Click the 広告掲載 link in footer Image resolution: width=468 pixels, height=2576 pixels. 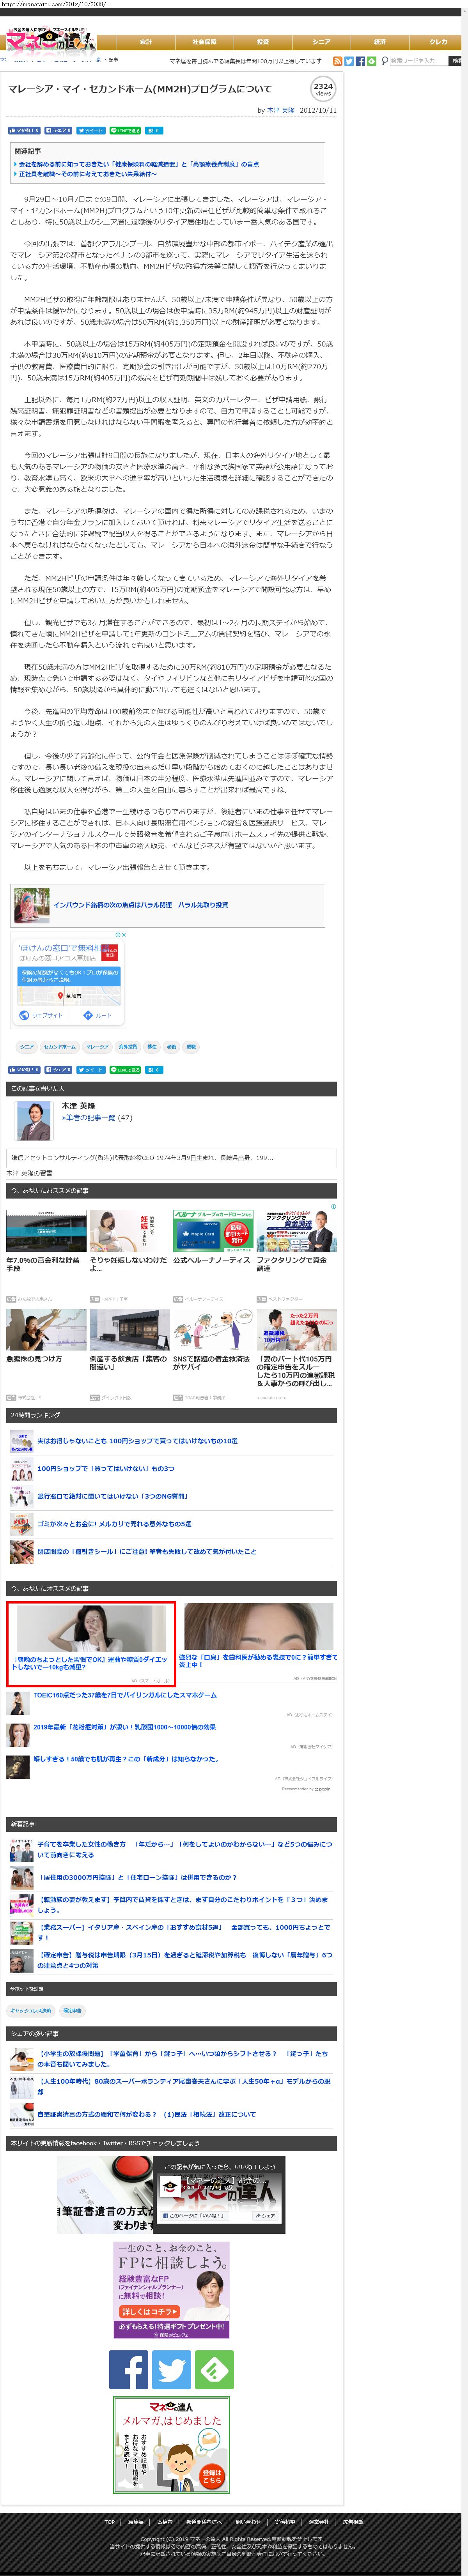(353, 2521)
